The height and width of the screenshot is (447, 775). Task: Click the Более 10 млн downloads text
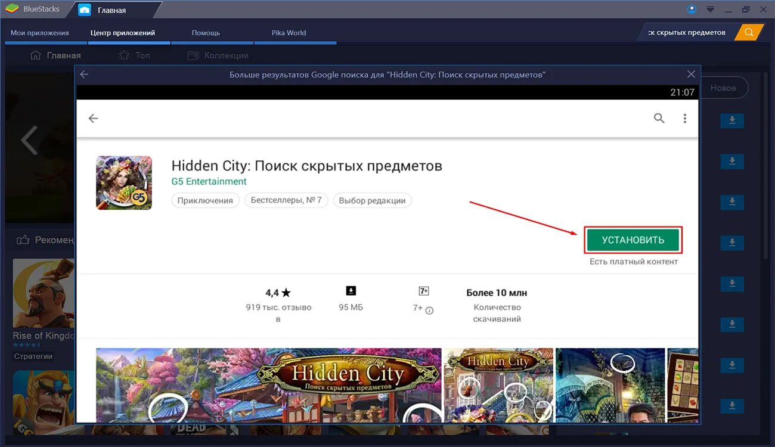pyautogui.click(x=497, y=293)
